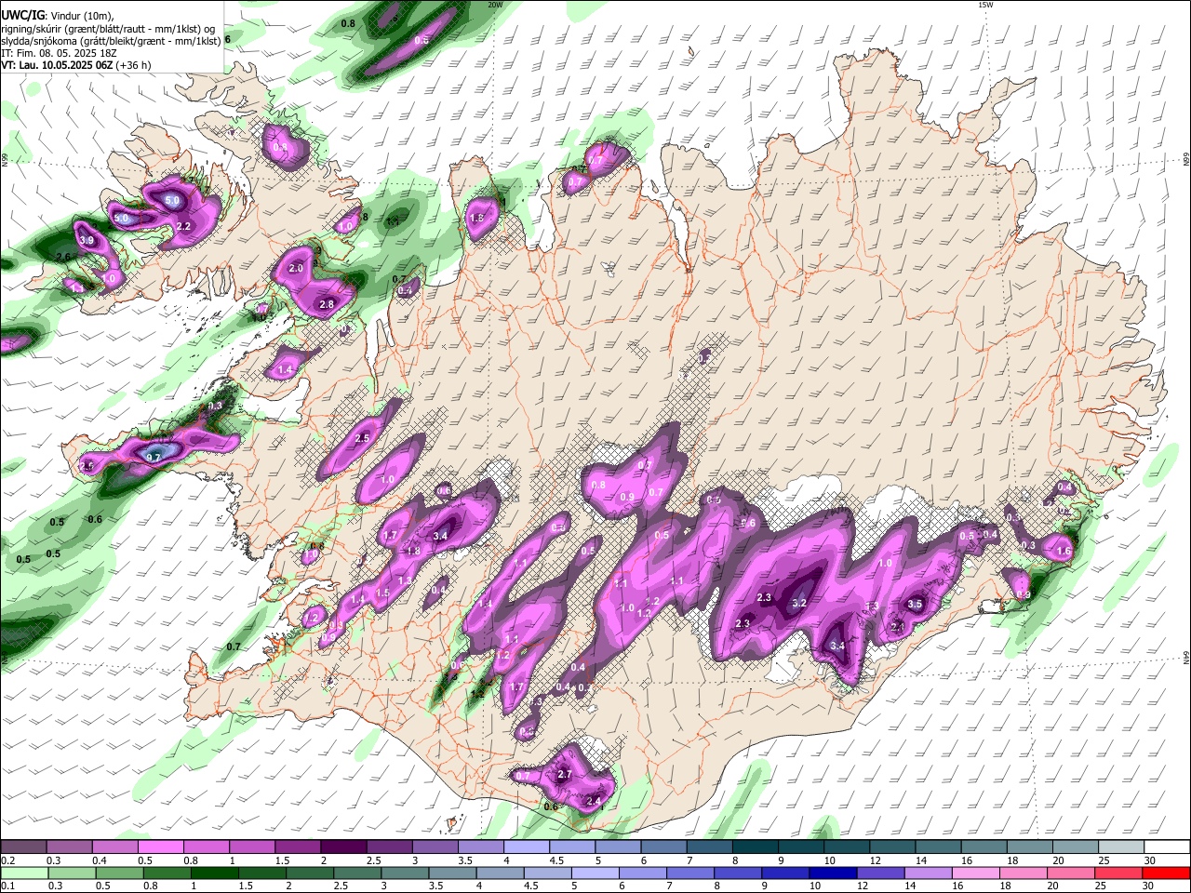1191x893 pixels.
Task: Select the bright pink snow swatch labeled 0.5
Action: pyautogui.click(x=160, y=846)
